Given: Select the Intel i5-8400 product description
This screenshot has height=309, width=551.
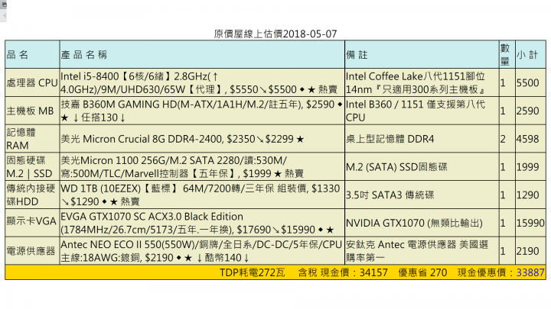Looking at the screenshot, I should click(202, 82).
